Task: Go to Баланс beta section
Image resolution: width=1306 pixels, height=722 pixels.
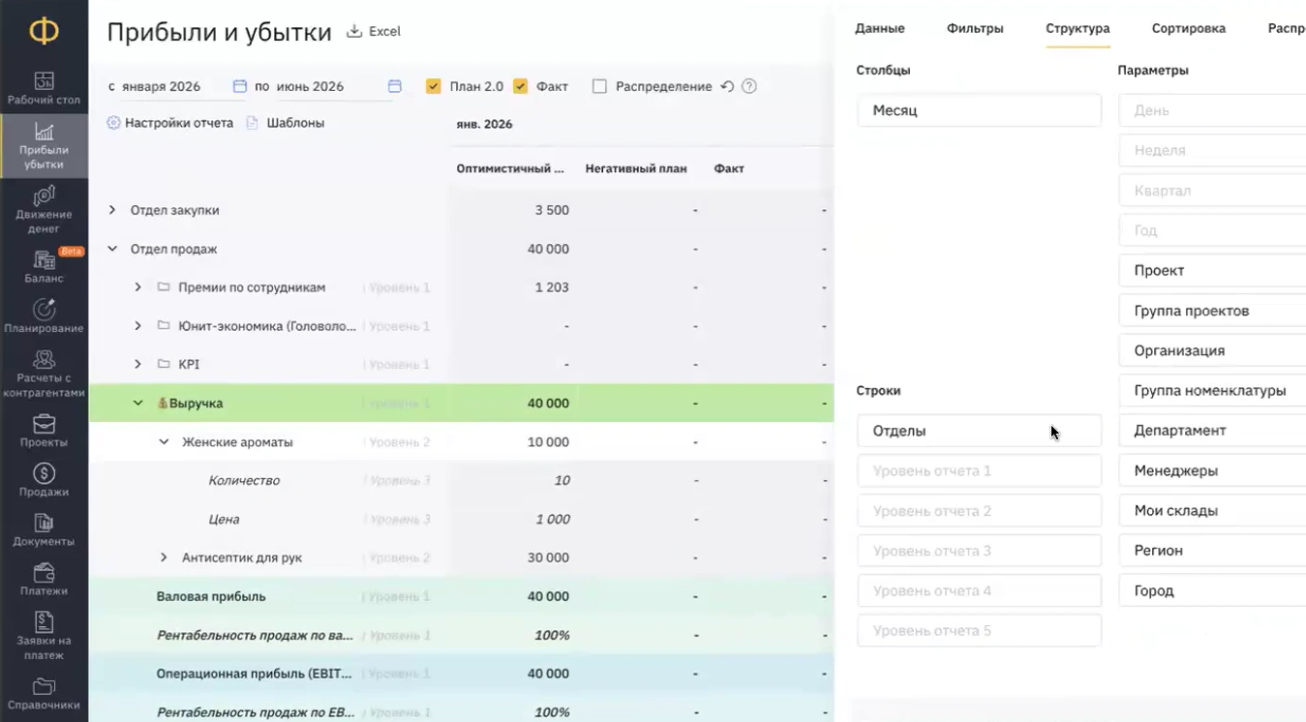Action: tap(44, 266)
